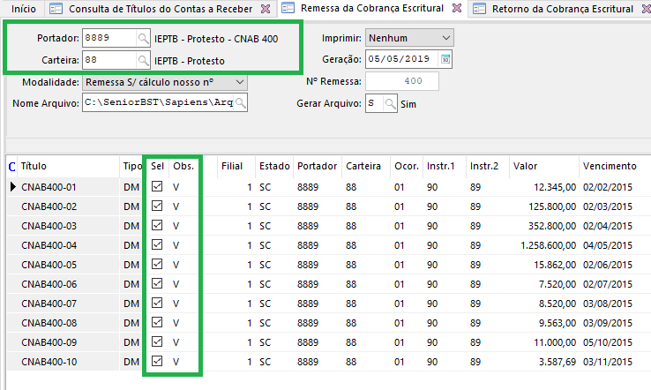
Task: Sort grid by Título column header
Action: click(69, 166)
